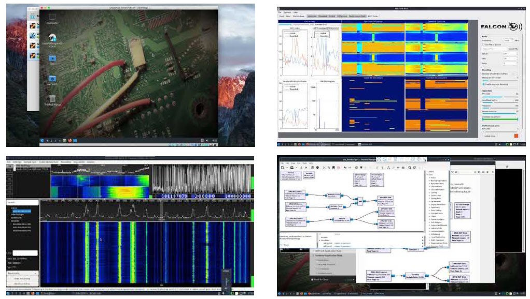Open the File menu in FALCON
The width and height of the screenshot is (530, 299).
point(280,12)
